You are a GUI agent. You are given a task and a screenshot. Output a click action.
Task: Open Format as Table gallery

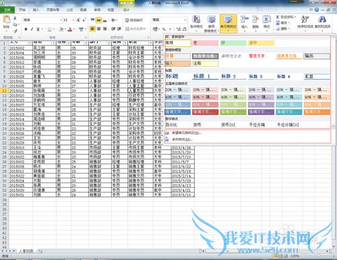[x=211, y=24]
